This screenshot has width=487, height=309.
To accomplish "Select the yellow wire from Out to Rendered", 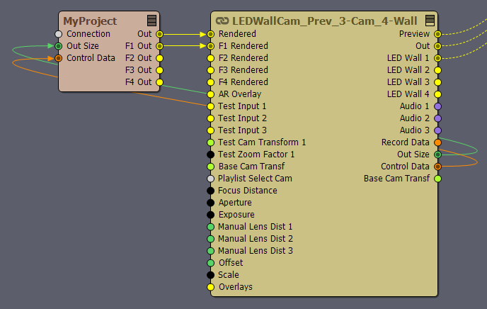I will point(183,34).
